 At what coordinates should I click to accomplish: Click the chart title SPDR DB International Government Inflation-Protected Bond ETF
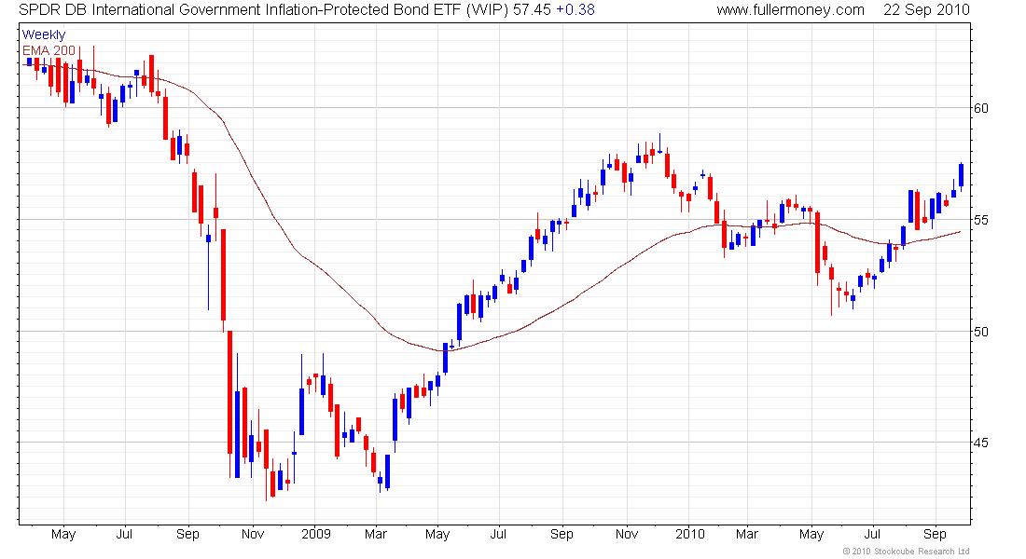pyautogui.click(x=240, y=10)
